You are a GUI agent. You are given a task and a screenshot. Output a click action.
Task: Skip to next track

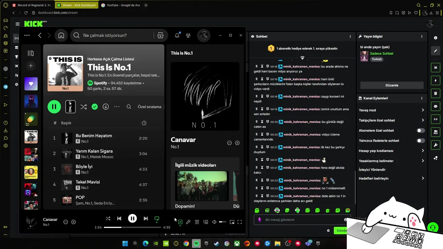point(146,219)
